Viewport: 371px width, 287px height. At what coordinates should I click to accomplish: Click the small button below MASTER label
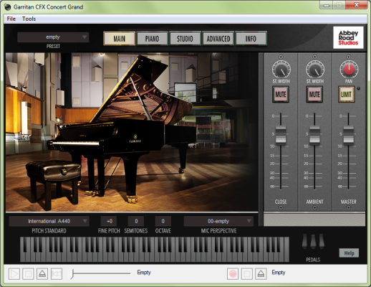coord(349,207)
